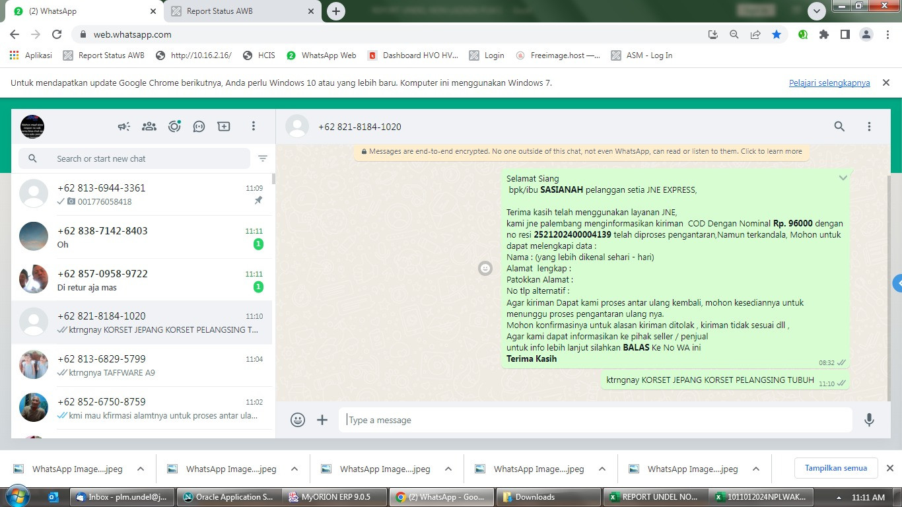Expand options for the first WhatsApp Image download

pos(141,469)
